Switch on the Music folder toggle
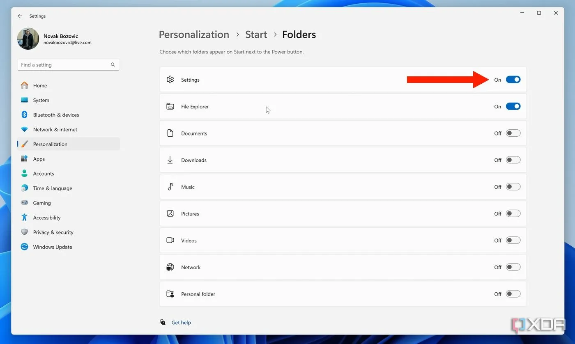This screenshot has width=575, height=344. point(513,187)
